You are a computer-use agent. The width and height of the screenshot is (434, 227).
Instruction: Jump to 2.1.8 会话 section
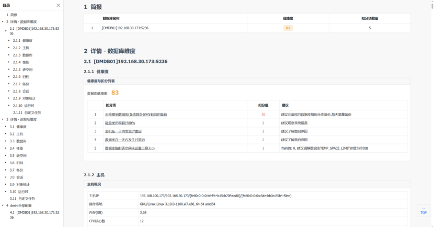21,91
